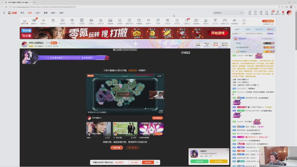Click the orange PC客户端 button
Screen dimensions: 297x167
(268, 21)
